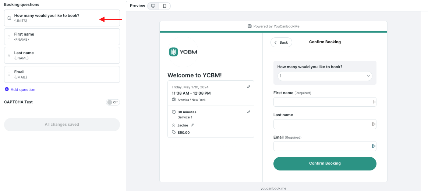Switch preview to mobile view icon

165,6
